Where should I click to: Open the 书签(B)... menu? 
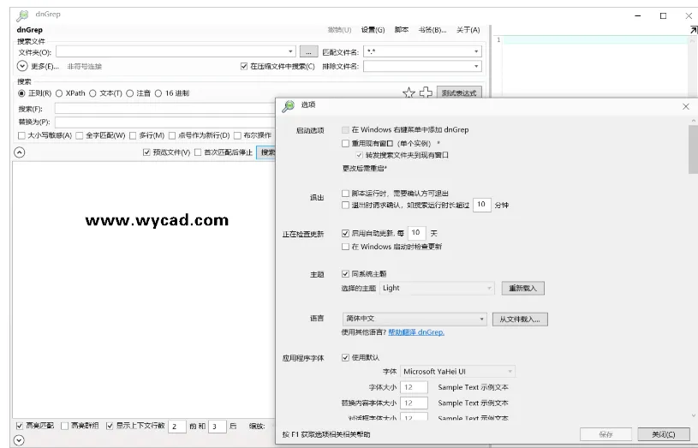coord(433,30)
